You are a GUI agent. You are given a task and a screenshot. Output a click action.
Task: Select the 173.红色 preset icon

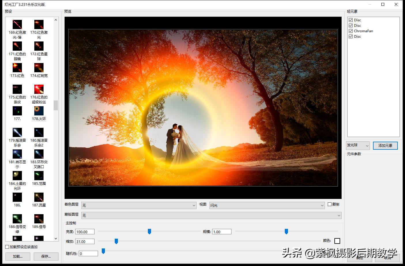point(17,68)
